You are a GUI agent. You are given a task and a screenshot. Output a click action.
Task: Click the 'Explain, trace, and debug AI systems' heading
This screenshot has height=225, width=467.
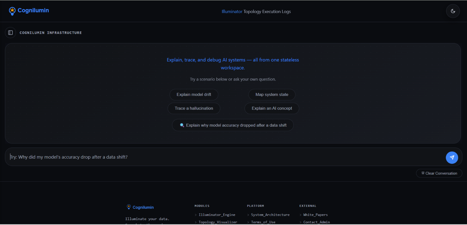(x=233, y=64)
